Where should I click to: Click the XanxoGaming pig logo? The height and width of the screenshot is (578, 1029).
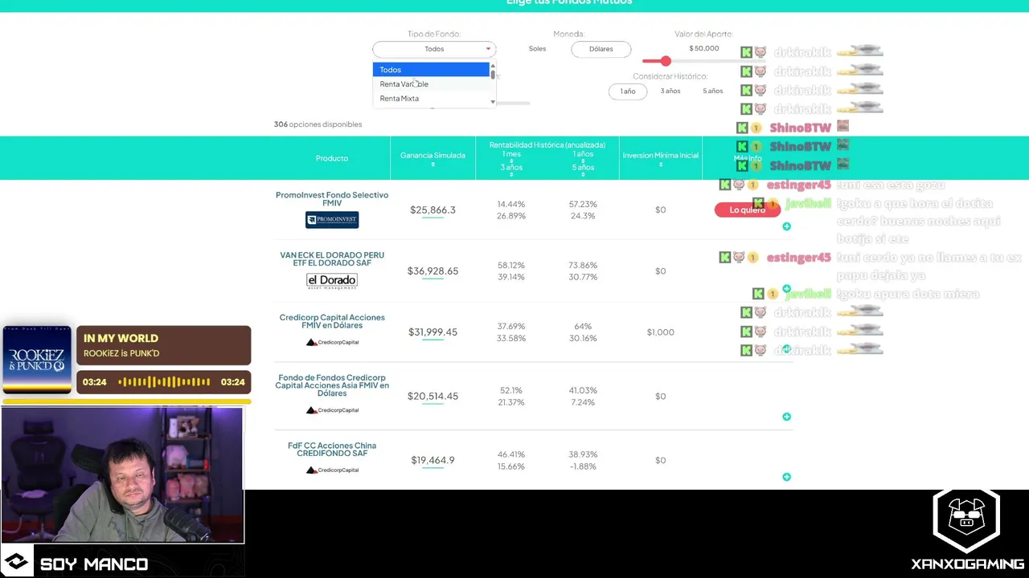pos(966,519)
